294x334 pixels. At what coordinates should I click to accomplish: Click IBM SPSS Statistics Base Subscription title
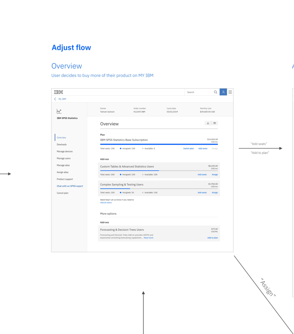[124, 140]
